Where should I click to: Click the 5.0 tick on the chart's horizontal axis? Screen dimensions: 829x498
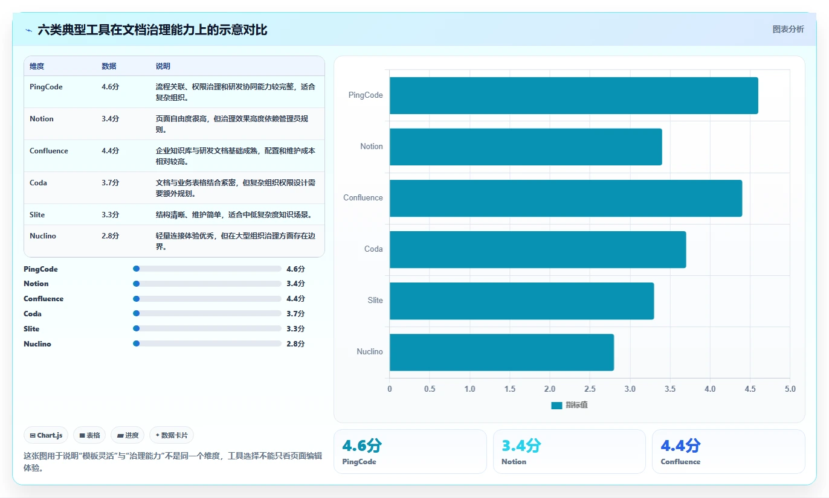point(790,389)
